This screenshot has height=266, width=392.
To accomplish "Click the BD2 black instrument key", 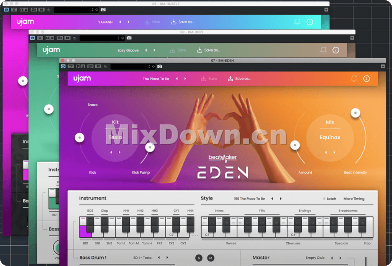I will [90, 224].
